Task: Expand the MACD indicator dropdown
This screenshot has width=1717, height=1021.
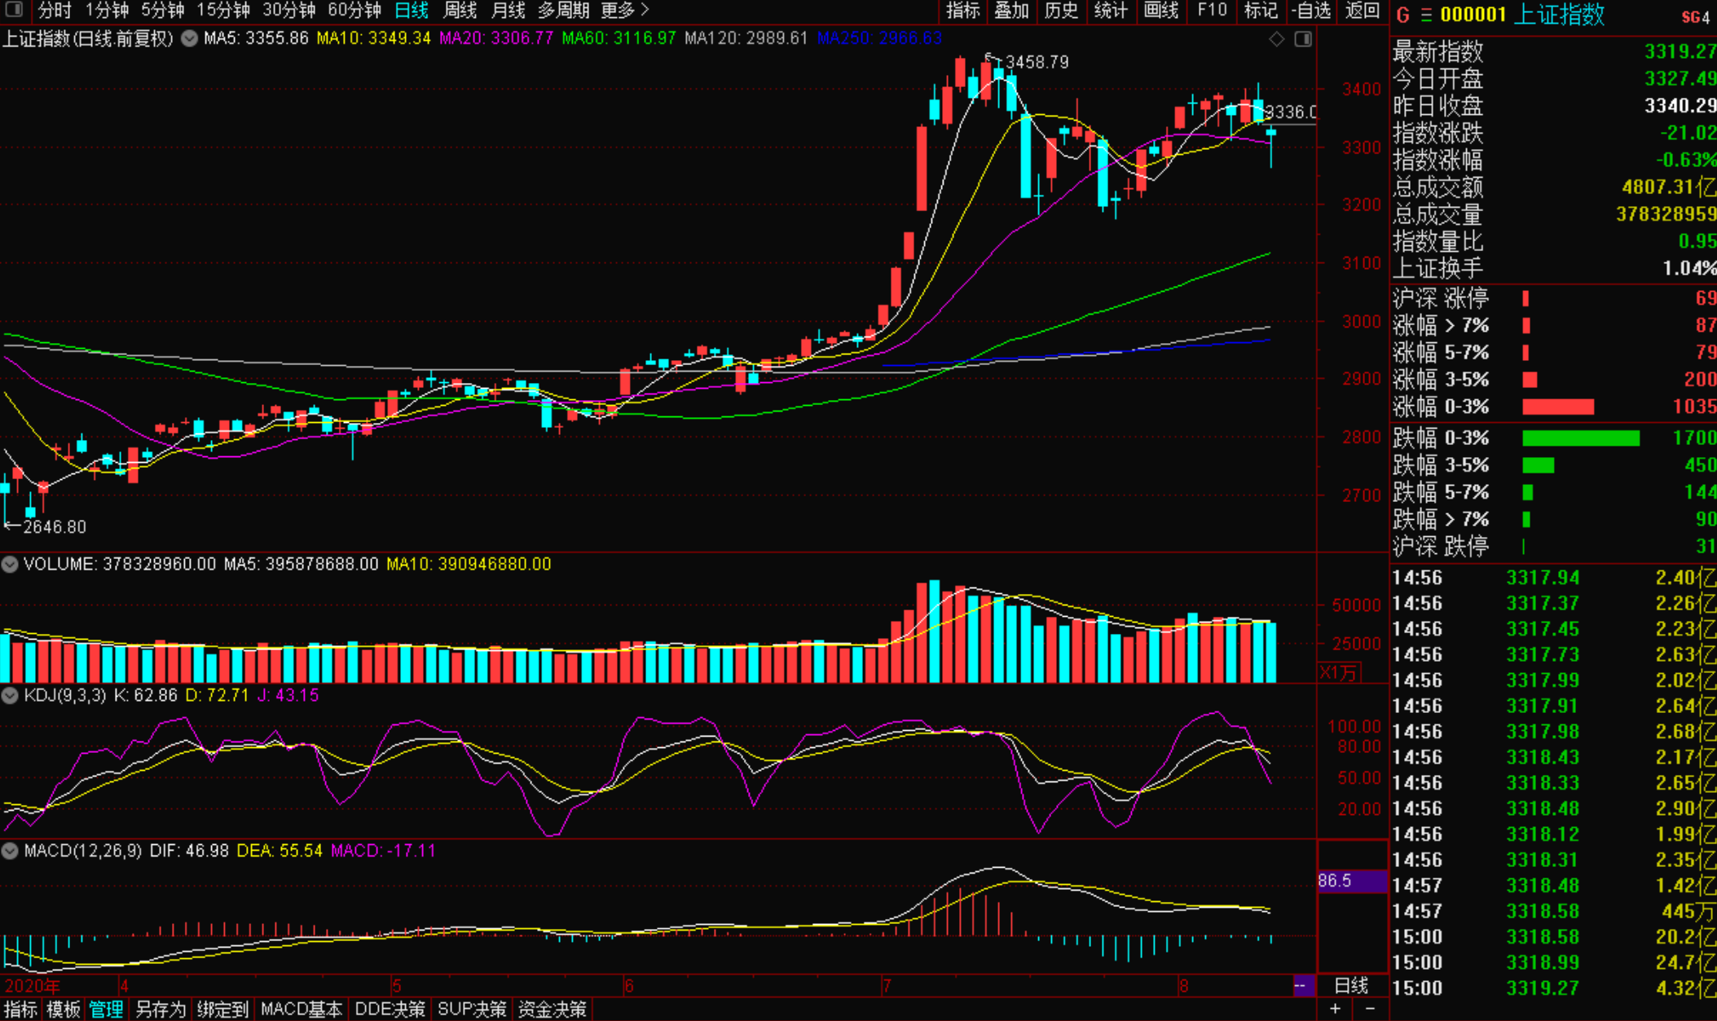Action: 10,851
